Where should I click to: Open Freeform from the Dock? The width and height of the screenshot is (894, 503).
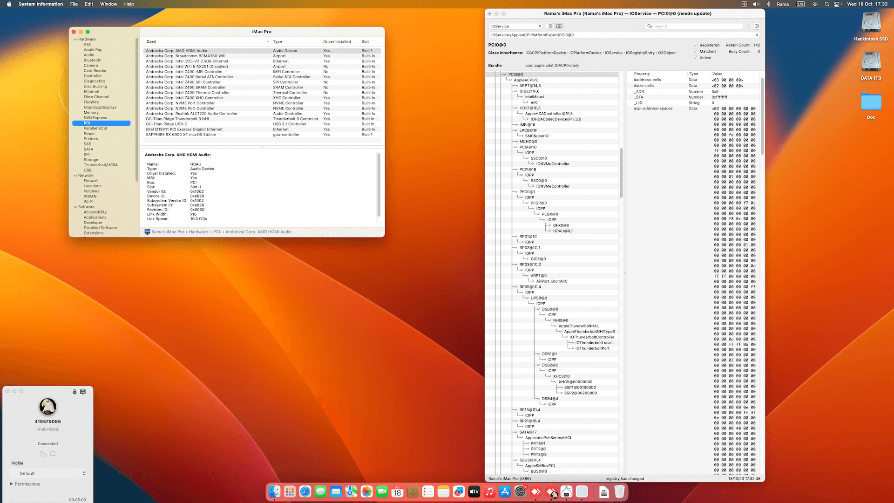[459, 491]
